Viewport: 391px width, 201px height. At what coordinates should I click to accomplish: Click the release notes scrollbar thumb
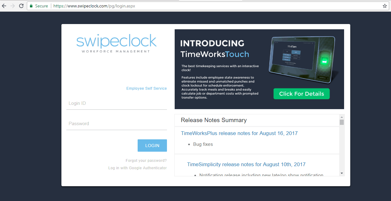(x=342, y=122)
